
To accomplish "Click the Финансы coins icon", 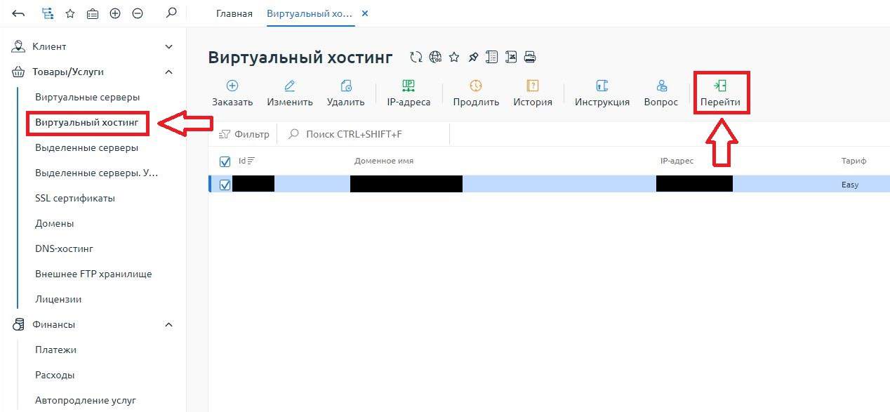I will (19, 324).
